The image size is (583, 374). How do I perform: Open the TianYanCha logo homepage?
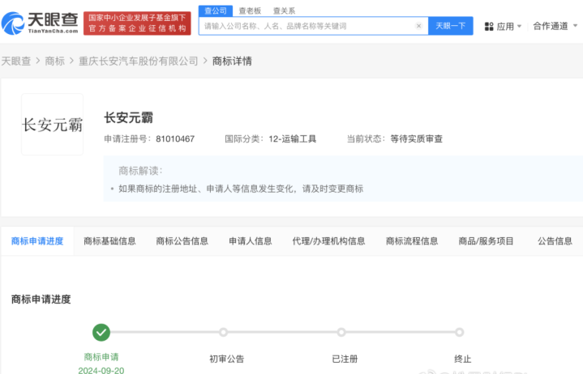pyautogui.click(x=40, y=23)
